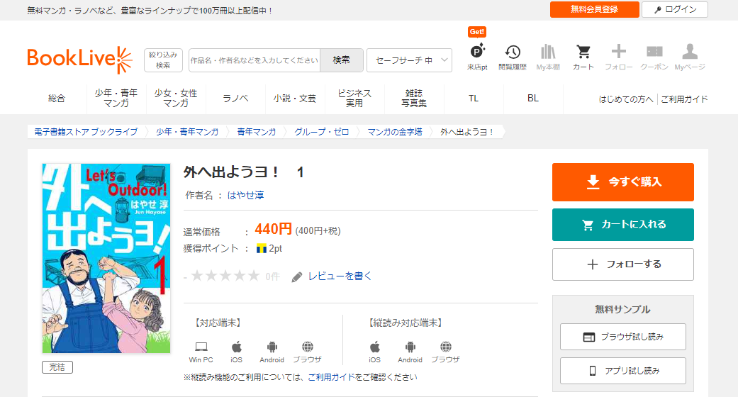Screen dimensions: 738x397
Task: Focus the title and author search field
Action: point(255,60)
